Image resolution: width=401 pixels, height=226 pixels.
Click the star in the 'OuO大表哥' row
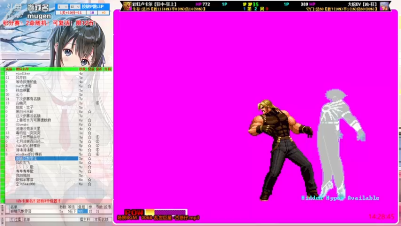90,86
